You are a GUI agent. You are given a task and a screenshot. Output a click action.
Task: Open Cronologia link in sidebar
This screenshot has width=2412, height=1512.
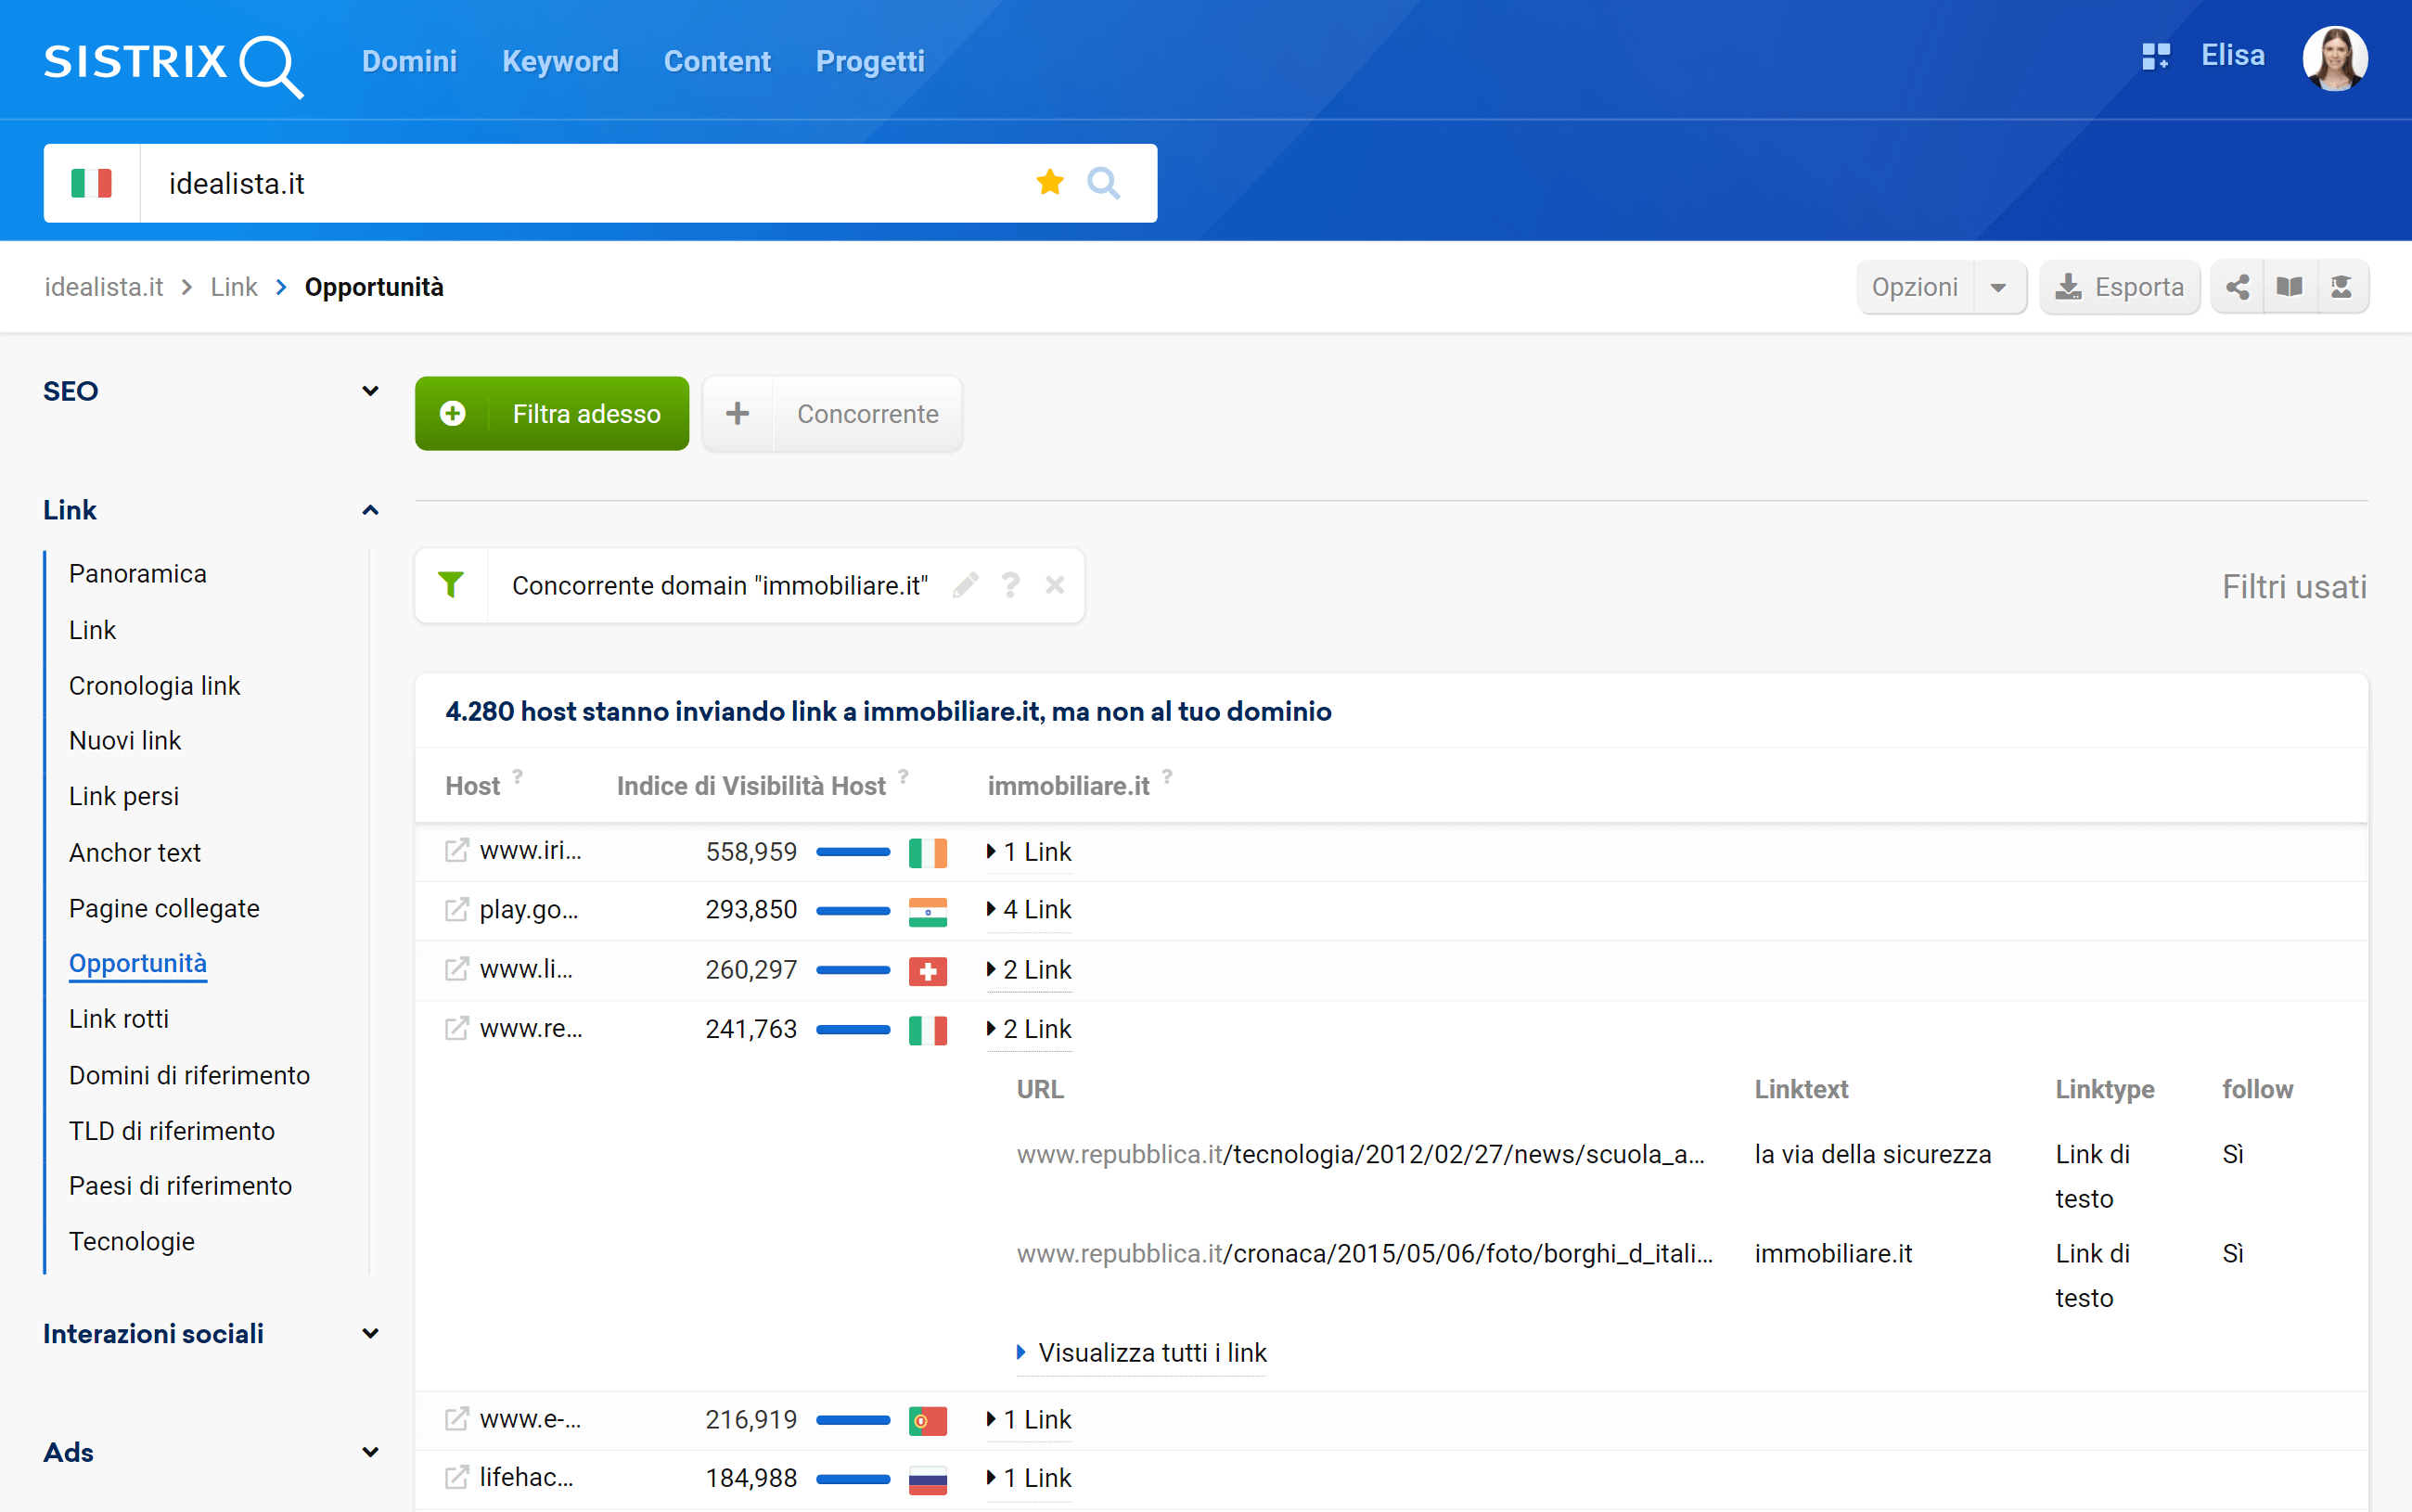[x=154, y=686]
